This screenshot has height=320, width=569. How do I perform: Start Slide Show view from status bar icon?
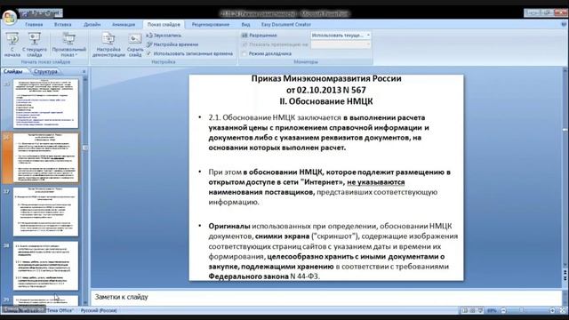coord(480,310)
